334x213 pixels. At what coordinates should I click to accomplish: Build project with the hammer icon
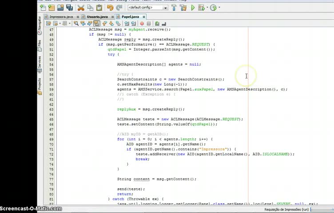pos(174,8)
